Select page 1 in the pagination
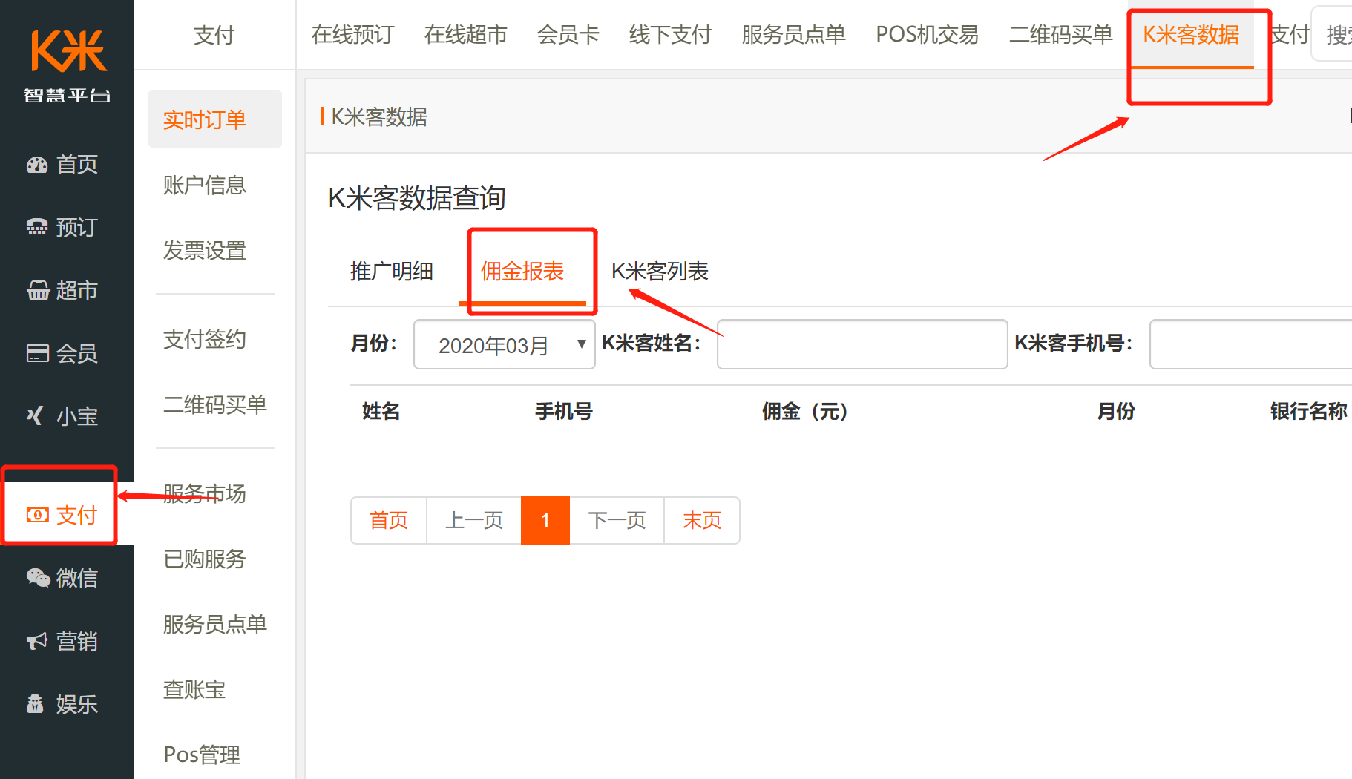Screen dimensions: 1352x779 point(545,520)
